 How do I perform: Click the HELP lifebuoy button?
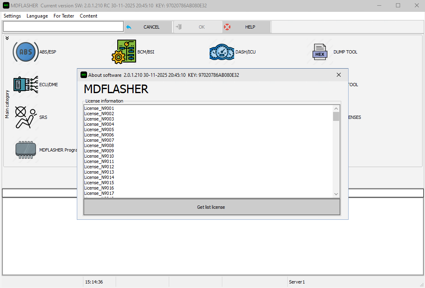246,27
